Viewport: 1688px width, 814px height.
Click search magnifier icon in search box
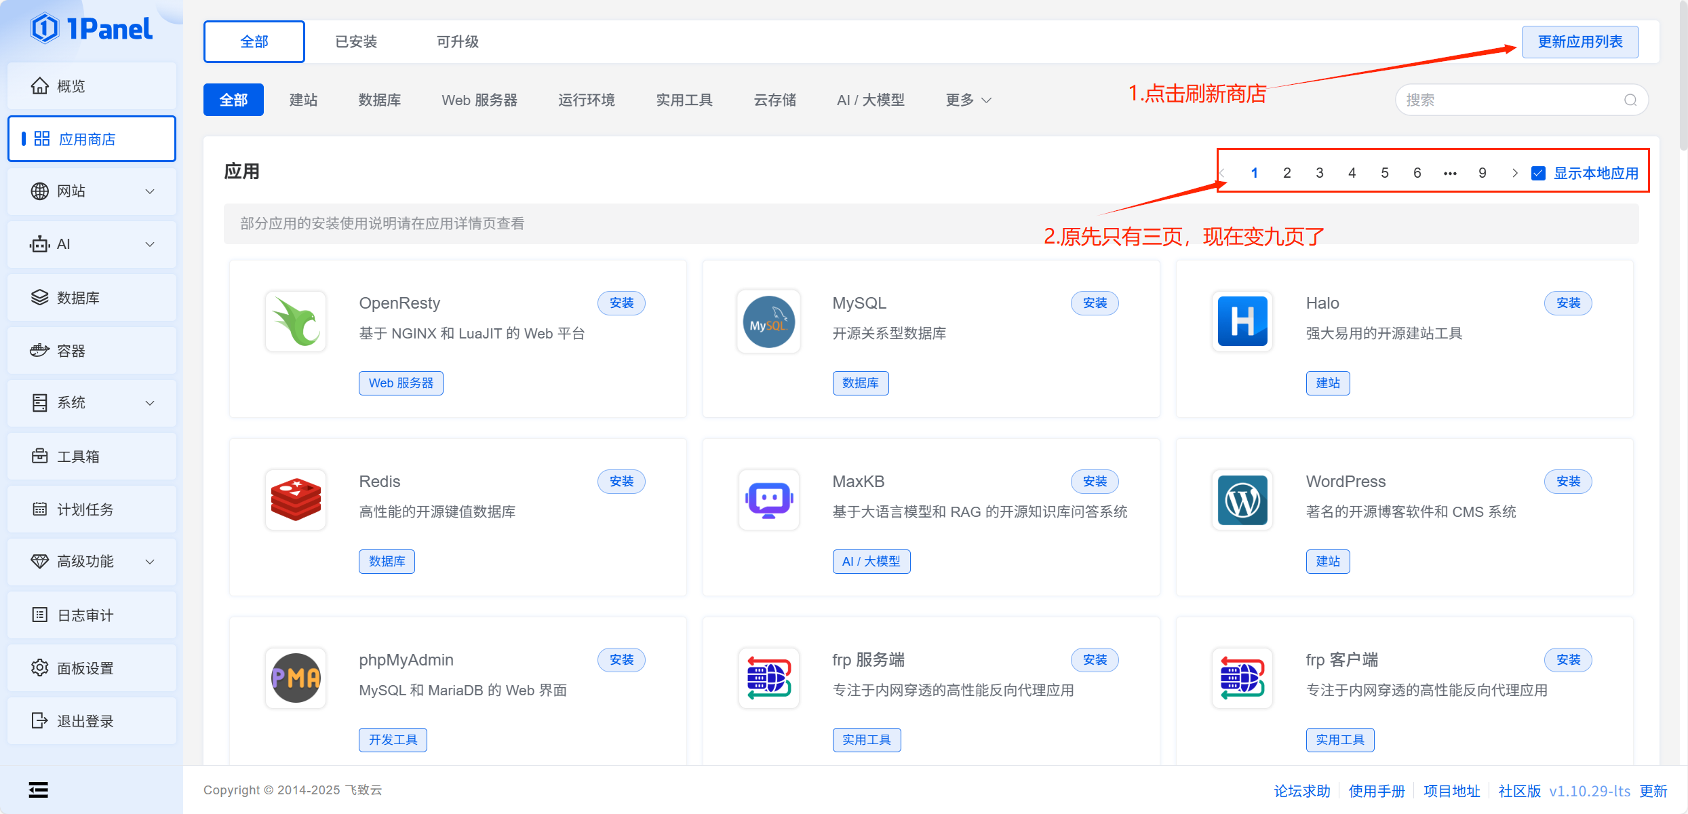coord(1630,100)
